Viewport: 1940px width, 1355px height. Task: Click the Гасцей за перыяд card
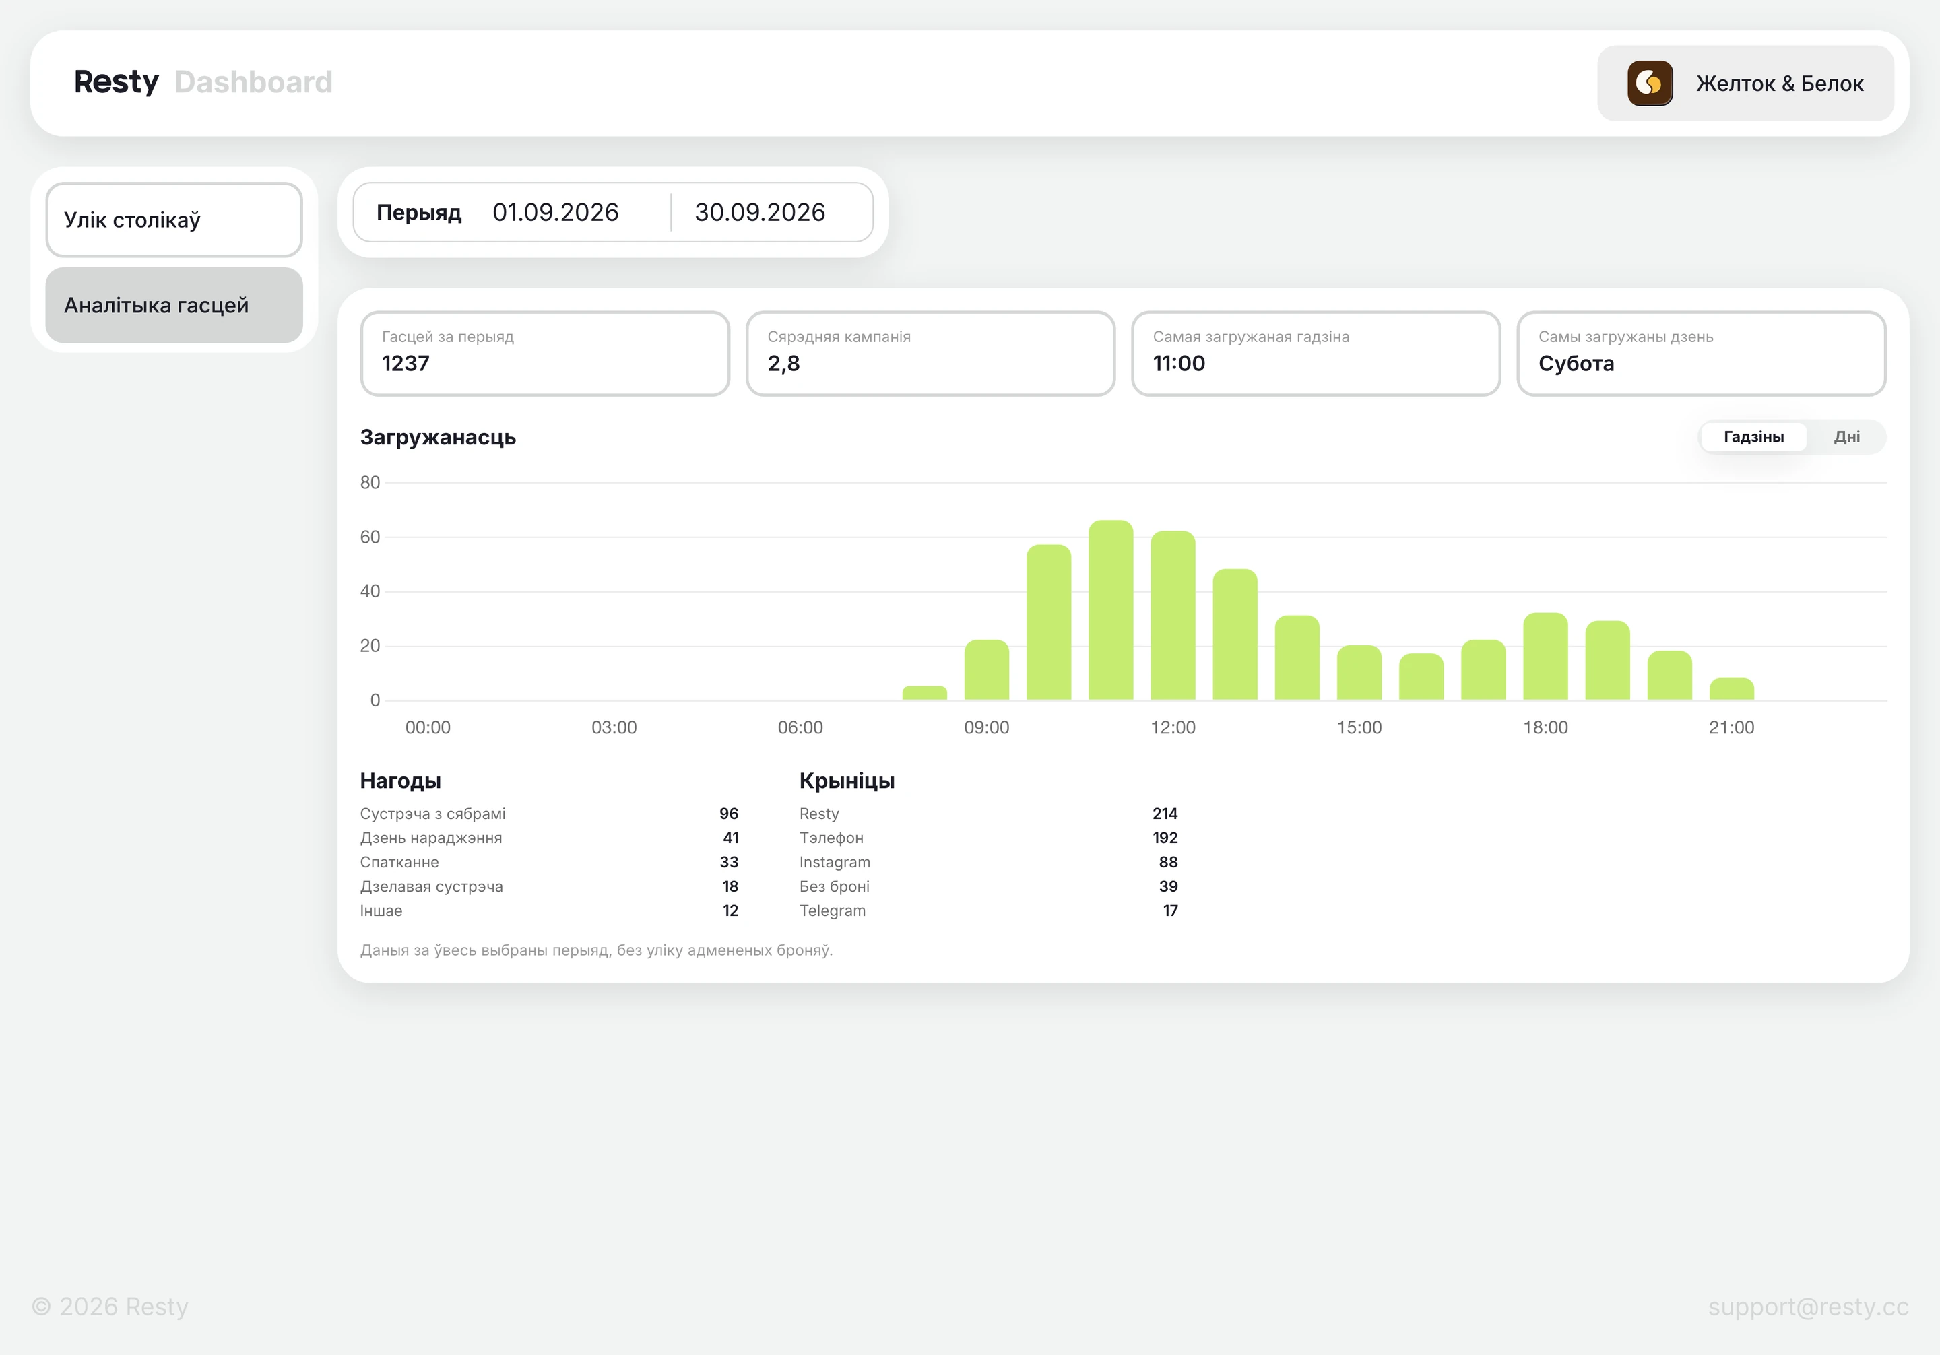545,353
